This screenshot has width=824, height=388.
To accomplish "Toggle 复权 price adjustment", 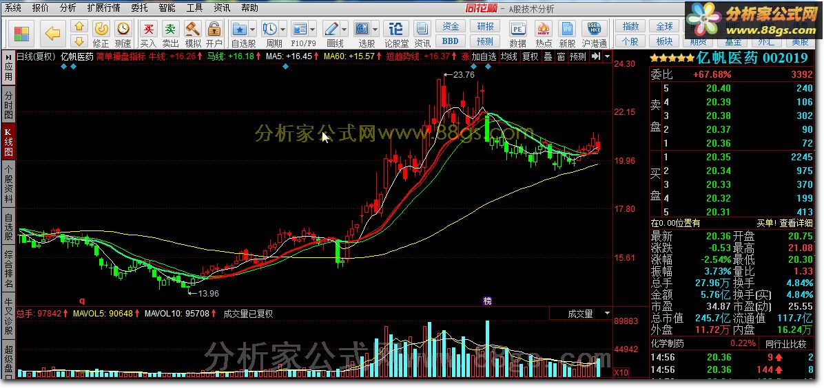I will point(531,56).
